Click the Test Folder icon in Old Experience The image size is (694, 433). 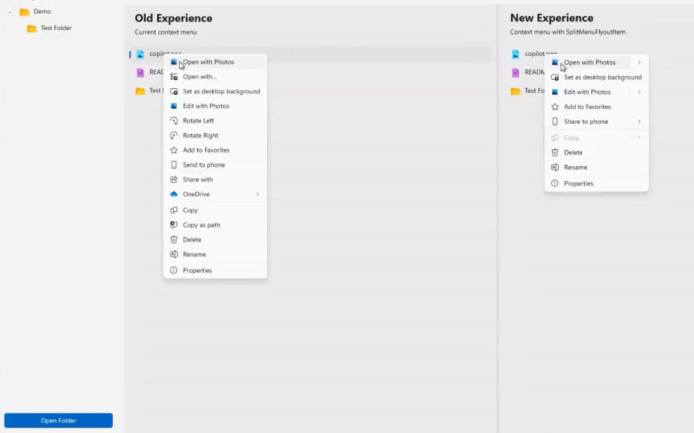140,90
